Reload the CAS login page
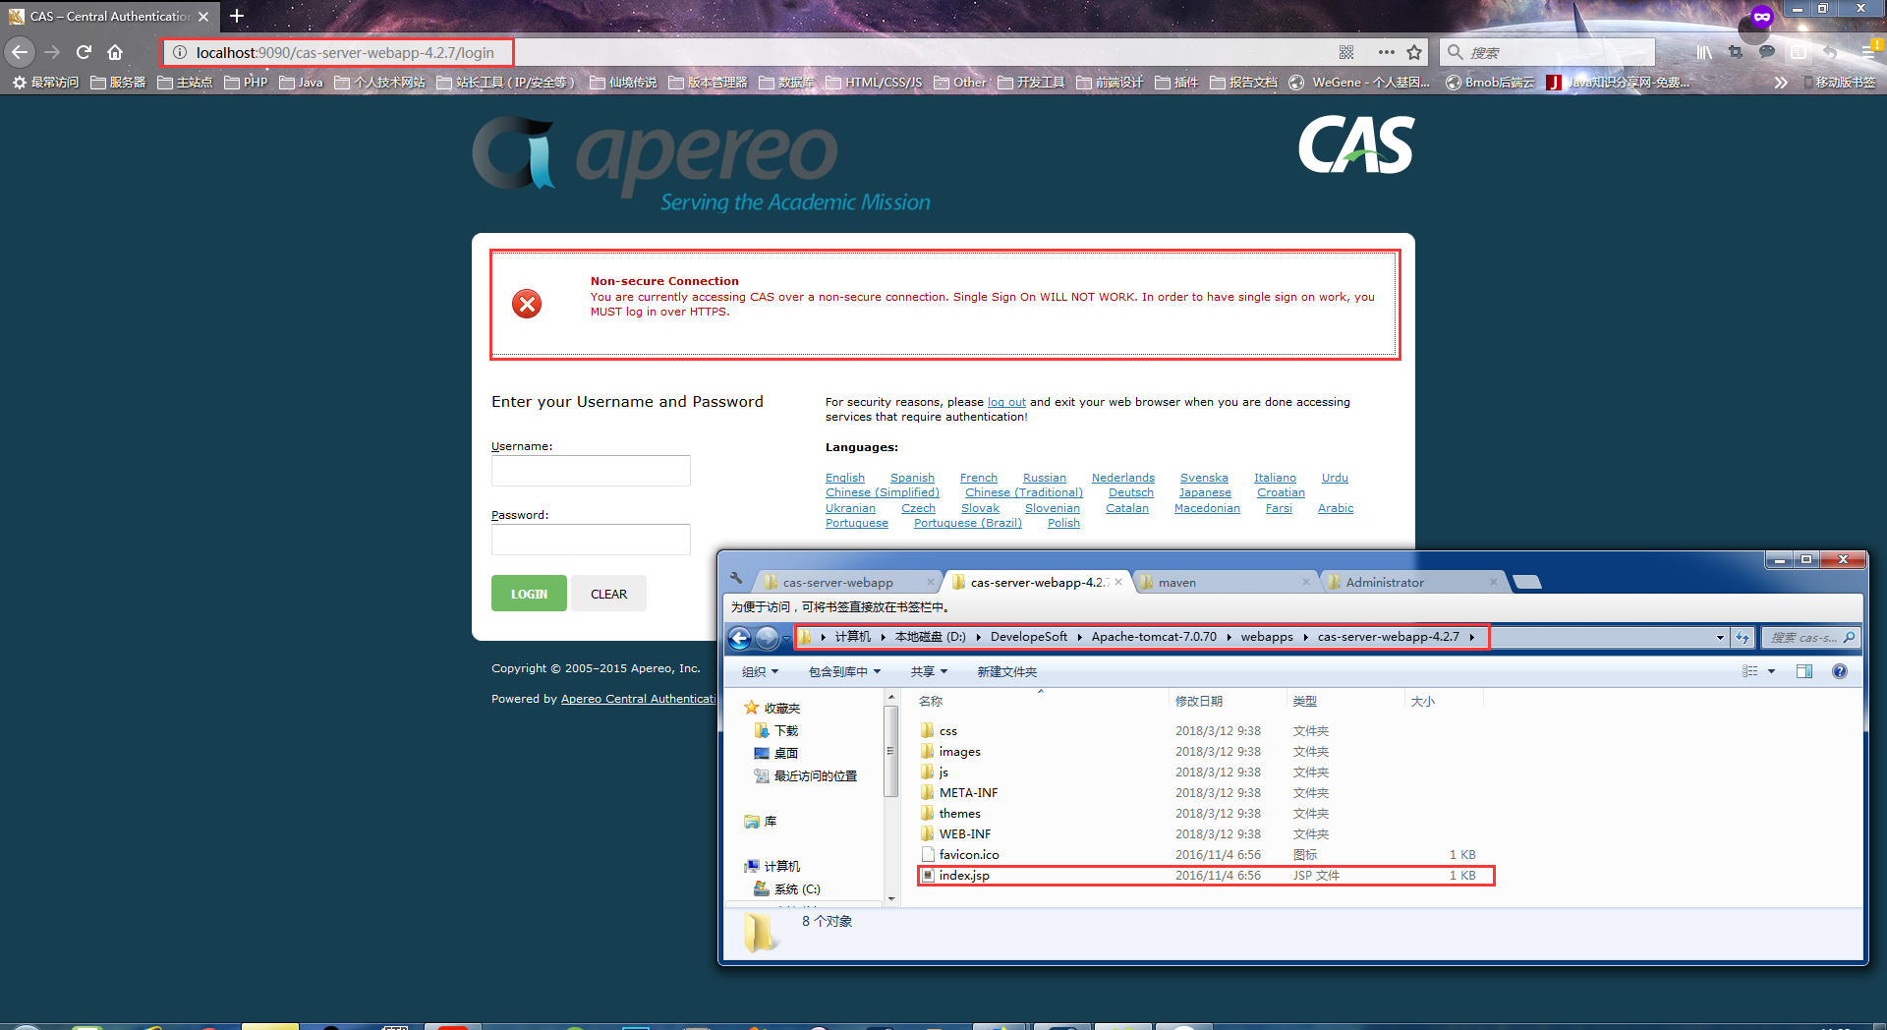This screenshot has width=1887, height=1030. (84, 52)
